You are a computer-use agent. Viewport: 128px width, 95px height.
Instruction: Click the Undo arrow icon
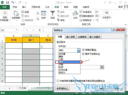click(13, 2)
